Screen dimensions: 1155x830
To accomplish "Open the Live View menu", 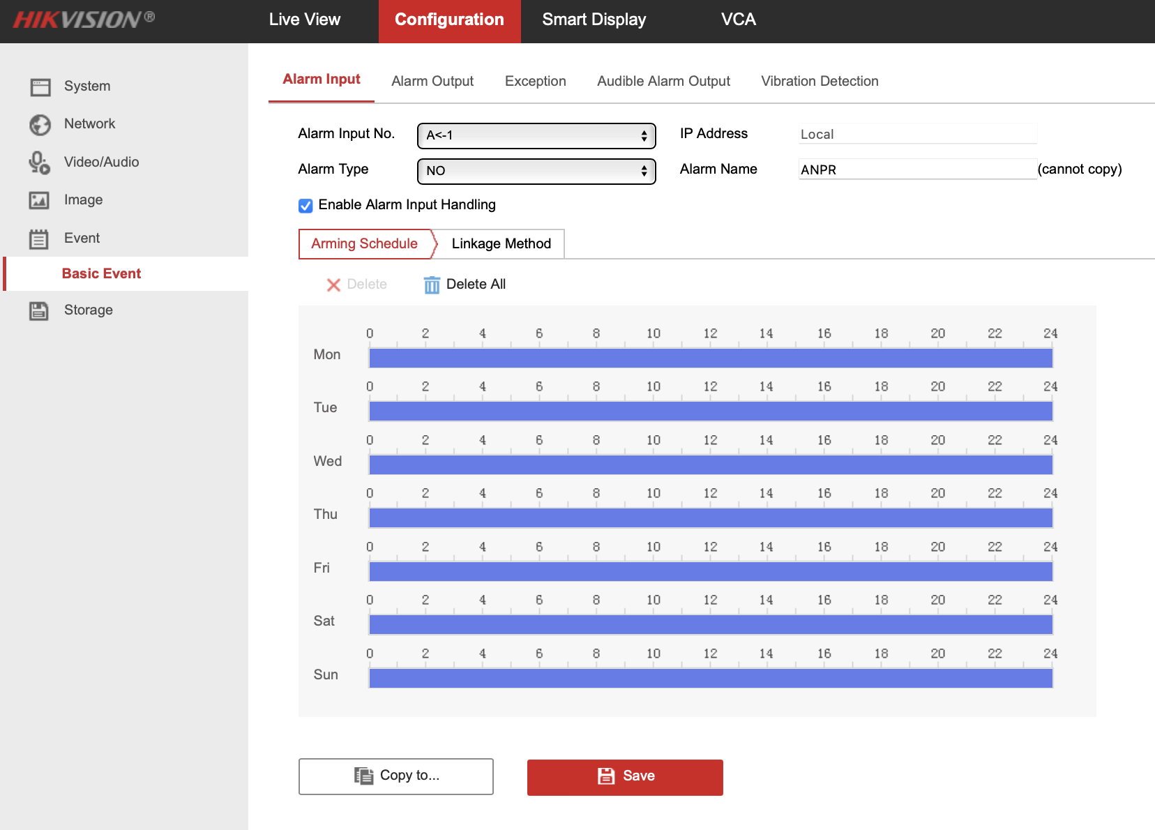I will [305, 20].
